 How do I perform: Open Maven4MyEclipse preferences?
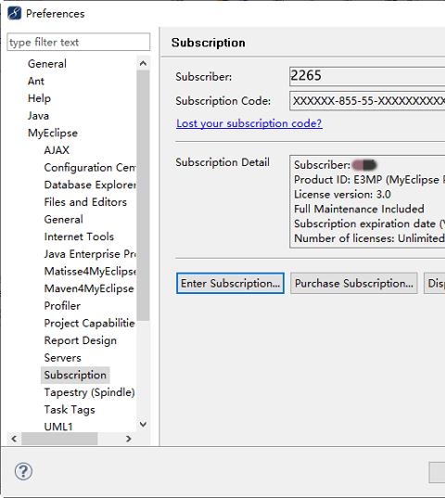pyautogui.click(x=89, y=288)
